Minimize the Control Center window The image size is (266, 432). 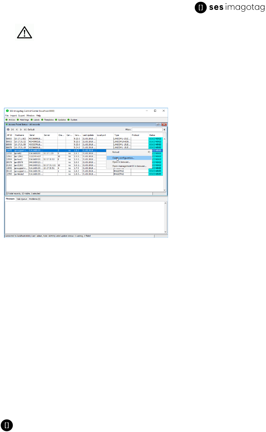147,111
